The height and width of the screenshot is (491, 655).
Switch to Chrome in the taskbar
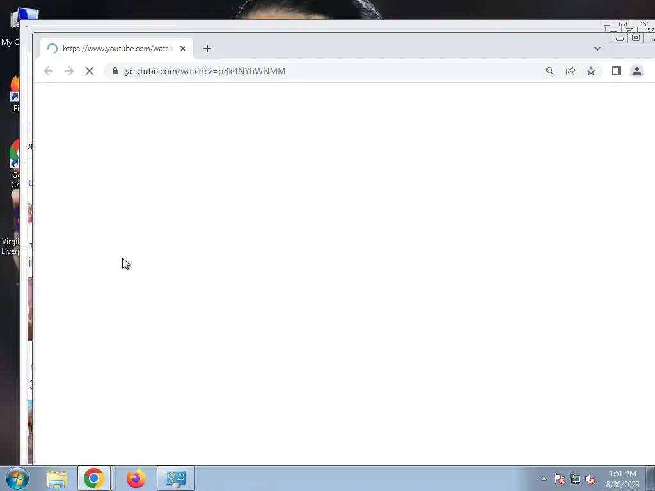(94, 478)
